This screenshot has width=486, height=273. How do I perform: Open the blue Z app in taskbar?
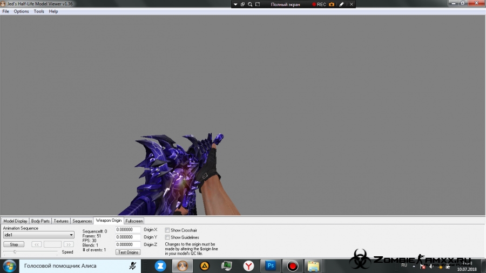[160, 266]
